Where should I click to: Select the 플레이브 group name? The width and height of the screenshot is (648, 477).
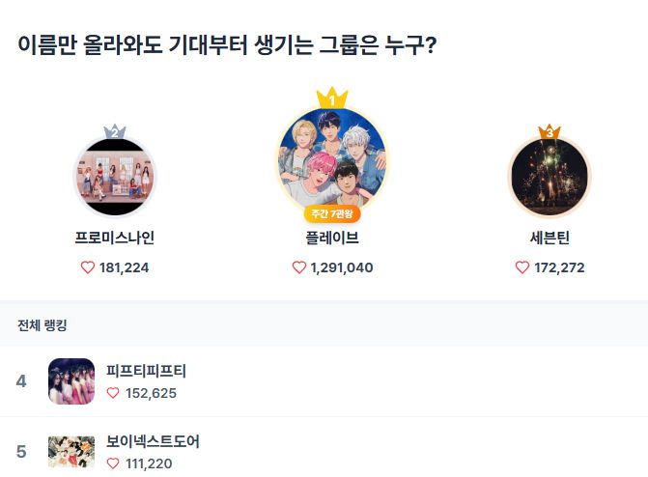tap(332, 237)
